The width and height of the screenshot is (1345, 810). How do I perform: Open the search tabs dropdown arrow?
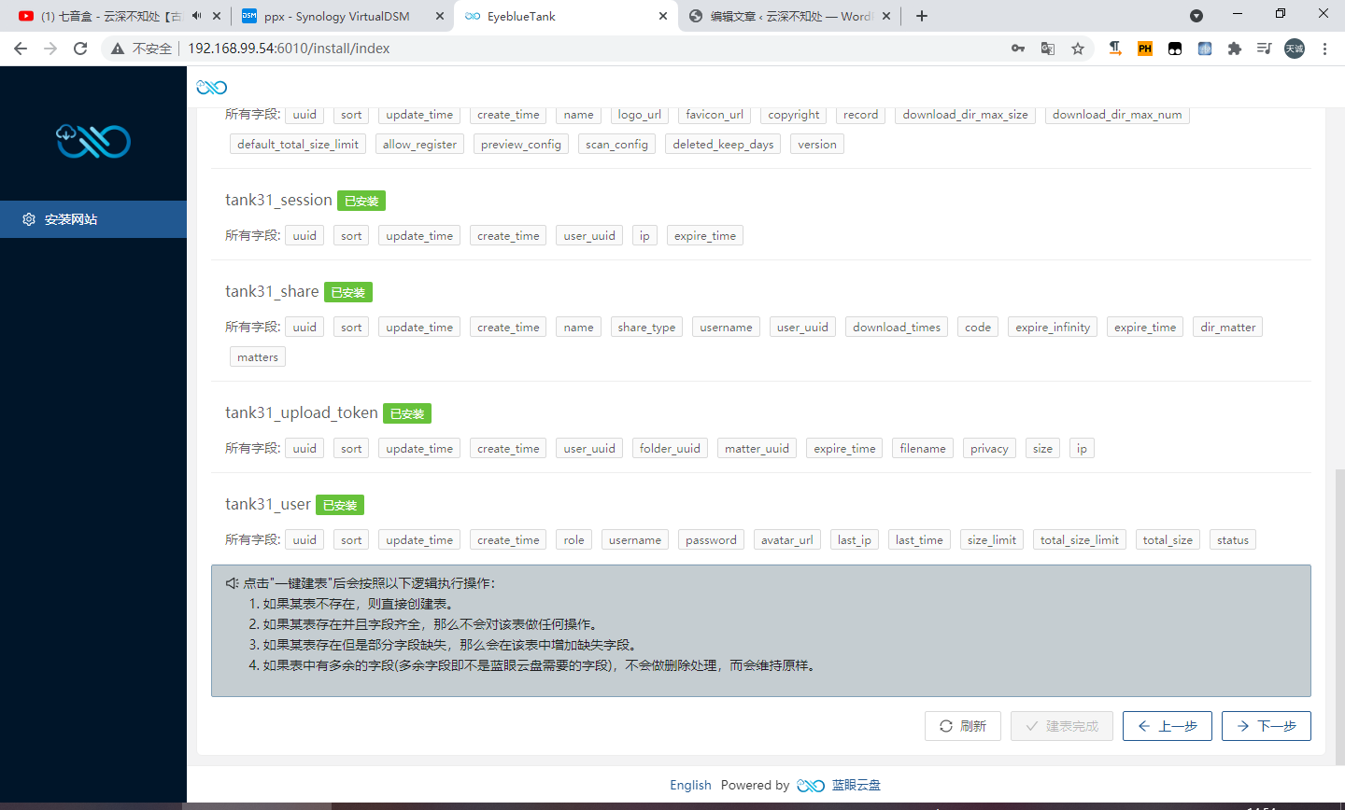tap(1196, 16)
